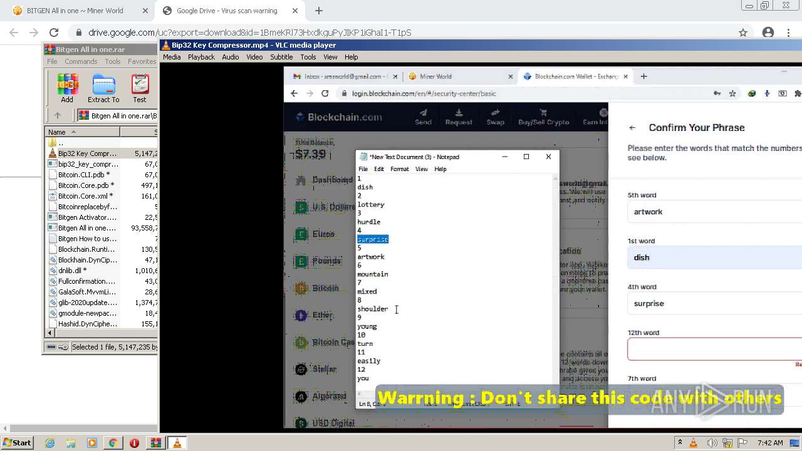Open WinRAR File menu

point(52,61)
